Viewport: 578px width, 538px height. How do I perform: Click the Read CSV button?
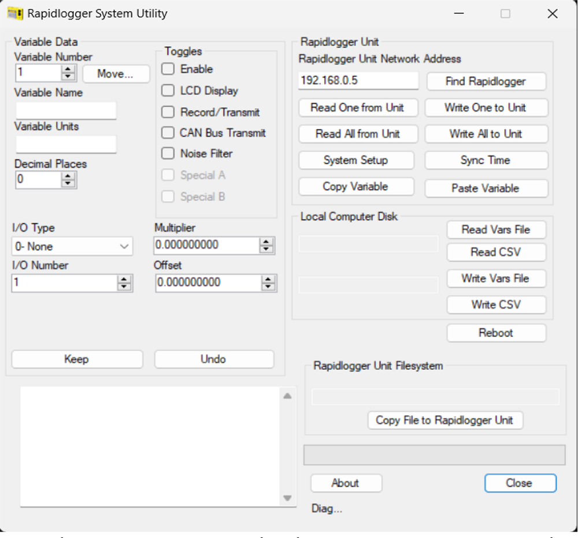(496, 252)
